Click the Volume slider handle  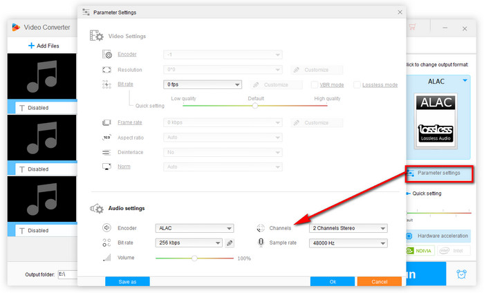click(194, 258)
